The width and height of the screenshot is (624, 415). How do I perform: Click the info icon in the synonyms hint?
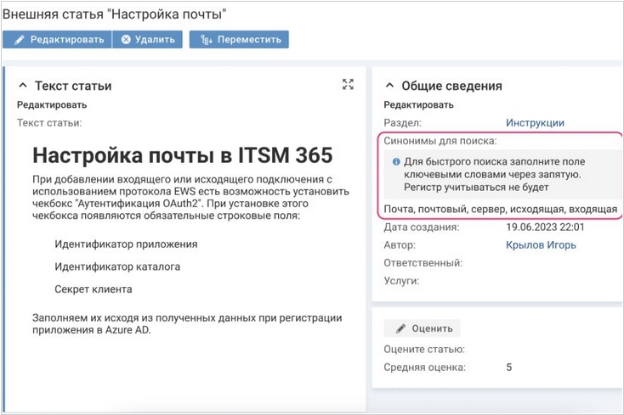396,161
